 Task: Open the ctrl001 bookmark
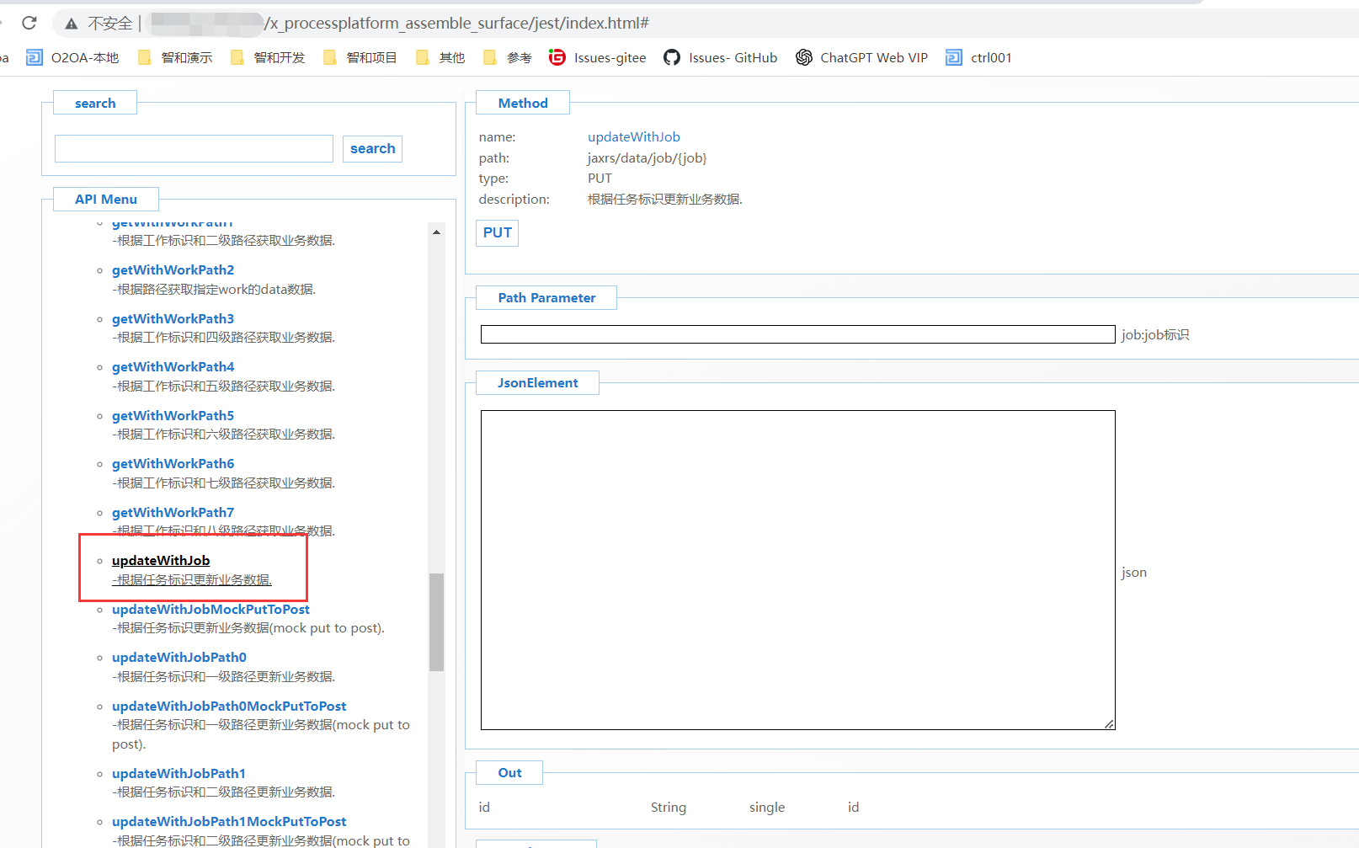tap(978, 57)
